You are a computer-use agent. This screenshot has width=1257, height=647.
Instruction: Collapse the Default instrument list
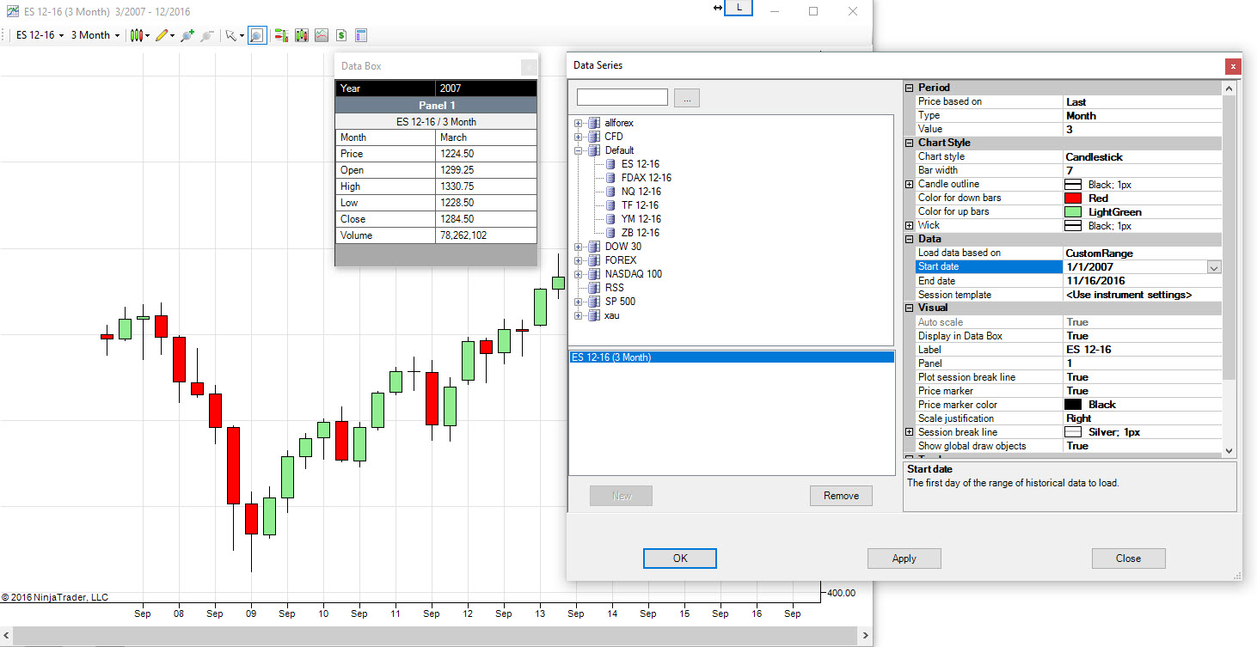579,150
